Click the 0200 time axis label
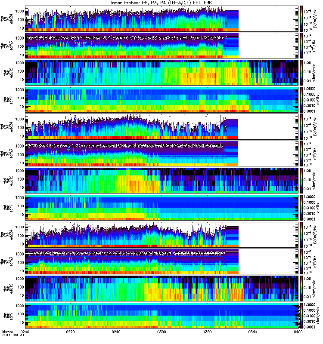Image resolution: width=323 pixels, height=344 pixels. tap(25, 332)
